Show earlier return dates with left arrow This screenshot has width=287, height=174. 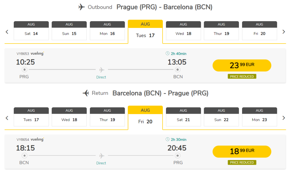[x=7, y=118]
